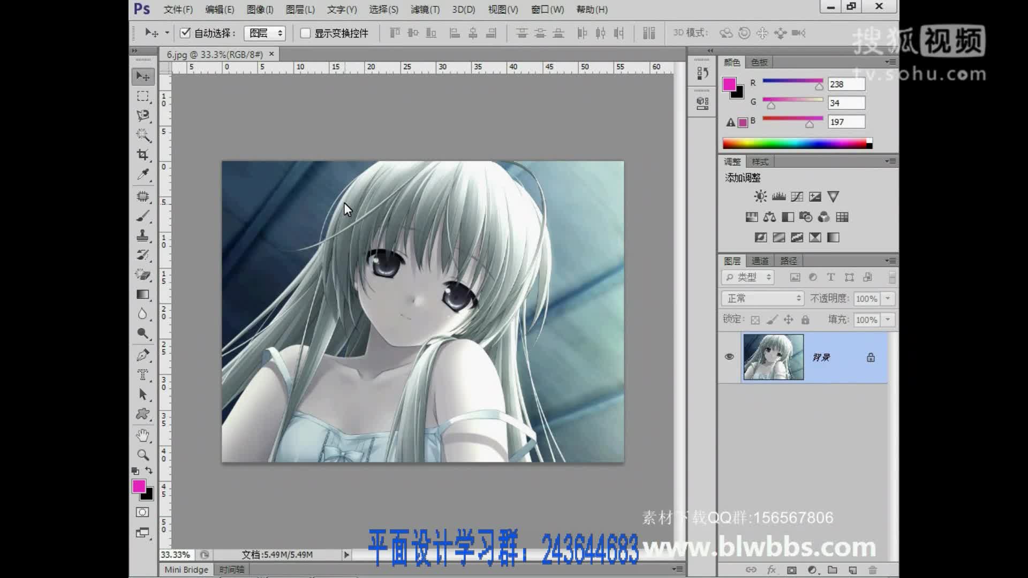The height and width of the screenshot is (578, 1028).
Task: Enable the 显示变换控件 checkbox
Action: pos(305,33)
